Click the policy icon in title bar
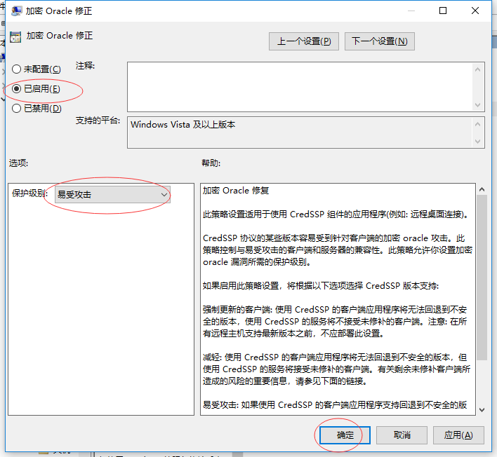This screenshot has height=457, width=497. point(15,11)
